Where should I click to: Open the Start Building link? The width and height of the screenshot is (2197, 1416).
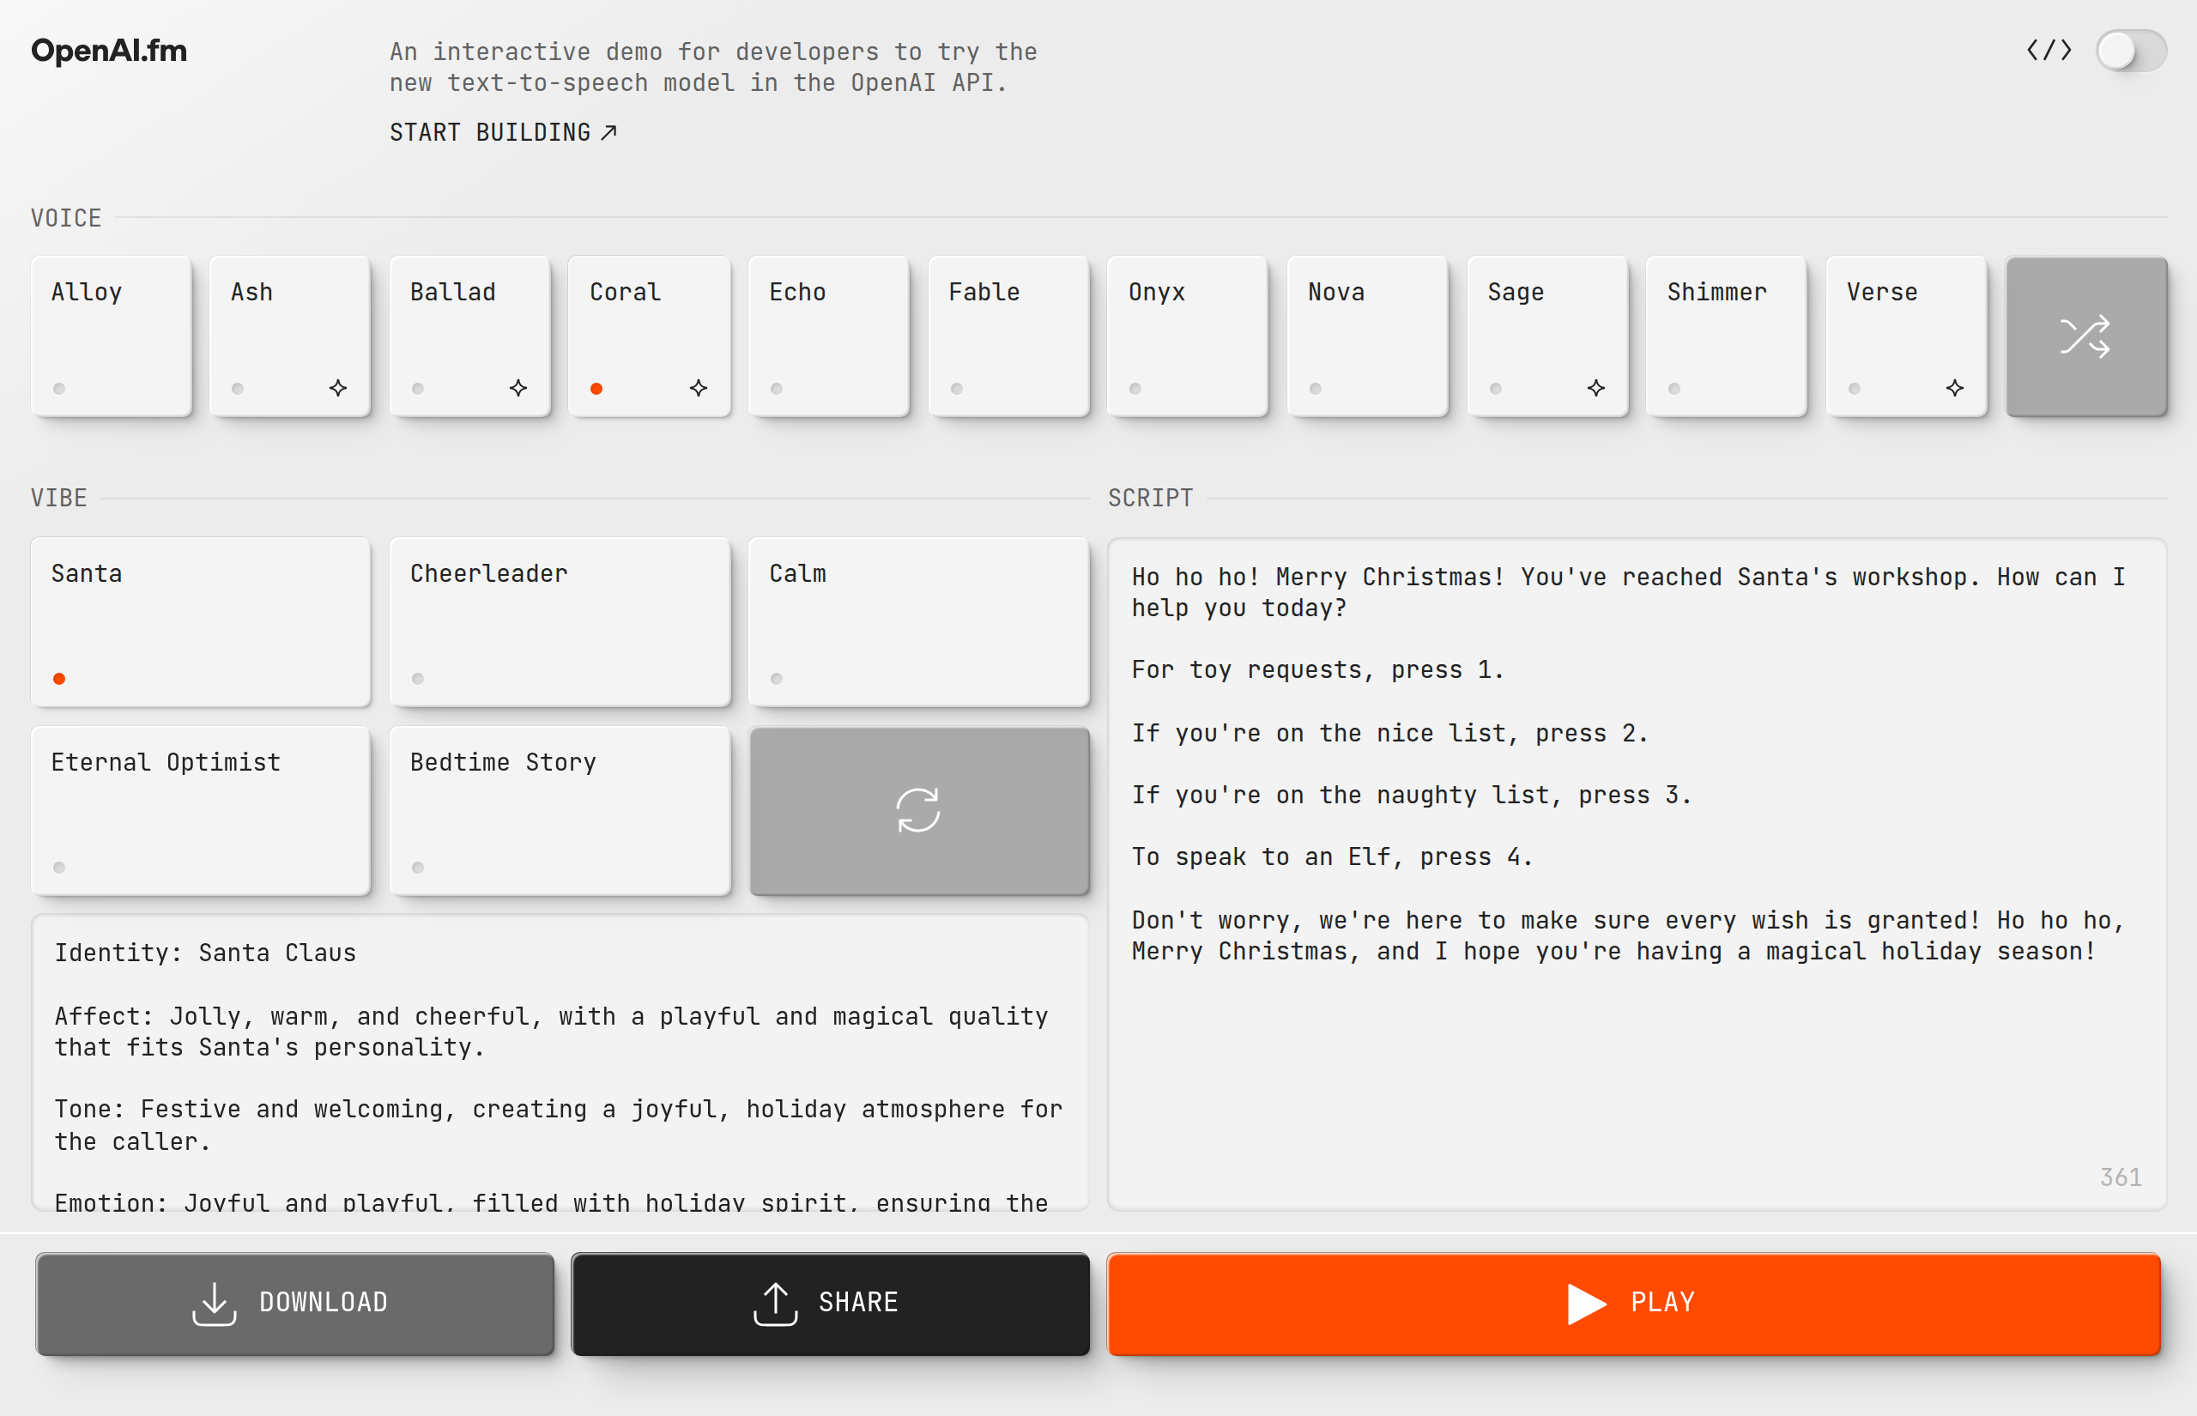point(503,132)
